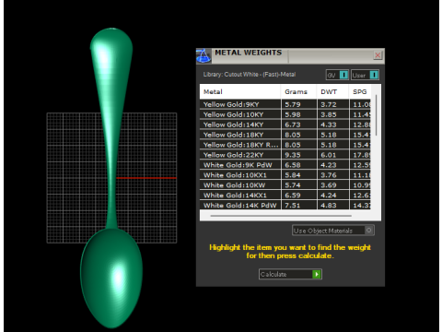Click the horizontal scrollbar under metal list
442x332 pixels.
(x=281, y=216)
